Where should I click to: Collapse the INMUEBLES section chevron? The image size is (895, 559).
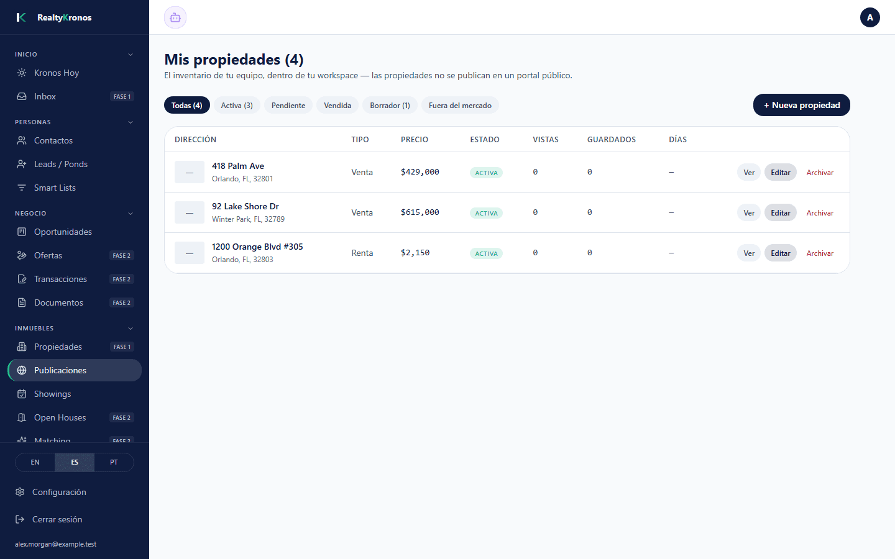click(x=131, y=329)
